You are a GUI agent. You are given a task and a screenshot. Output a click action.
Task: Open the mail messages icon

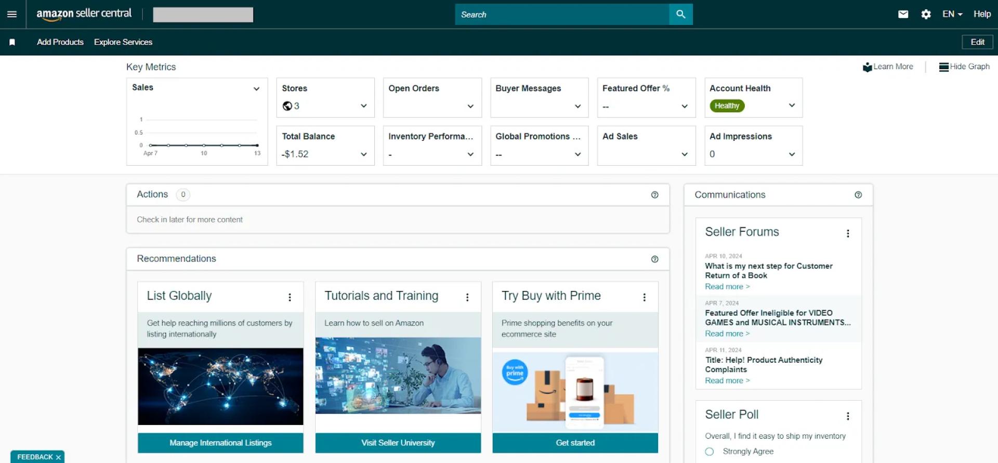pyautogui.click(x=903, y=15)
